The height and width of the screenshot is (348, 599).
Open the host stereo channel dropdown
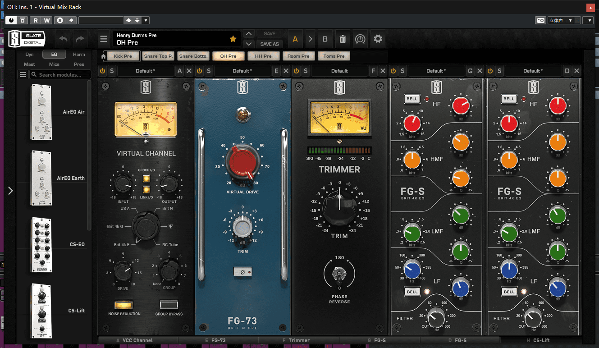click(561, 20)
